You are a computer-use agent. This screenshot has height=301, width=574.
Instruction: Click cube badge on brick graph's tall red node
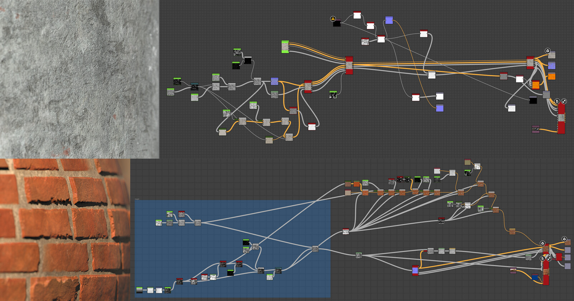click(543, 243)
